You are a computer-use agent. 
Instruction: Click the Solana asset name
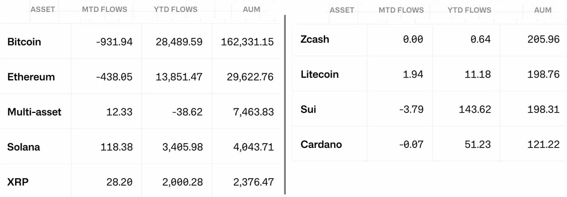point(24,147)
